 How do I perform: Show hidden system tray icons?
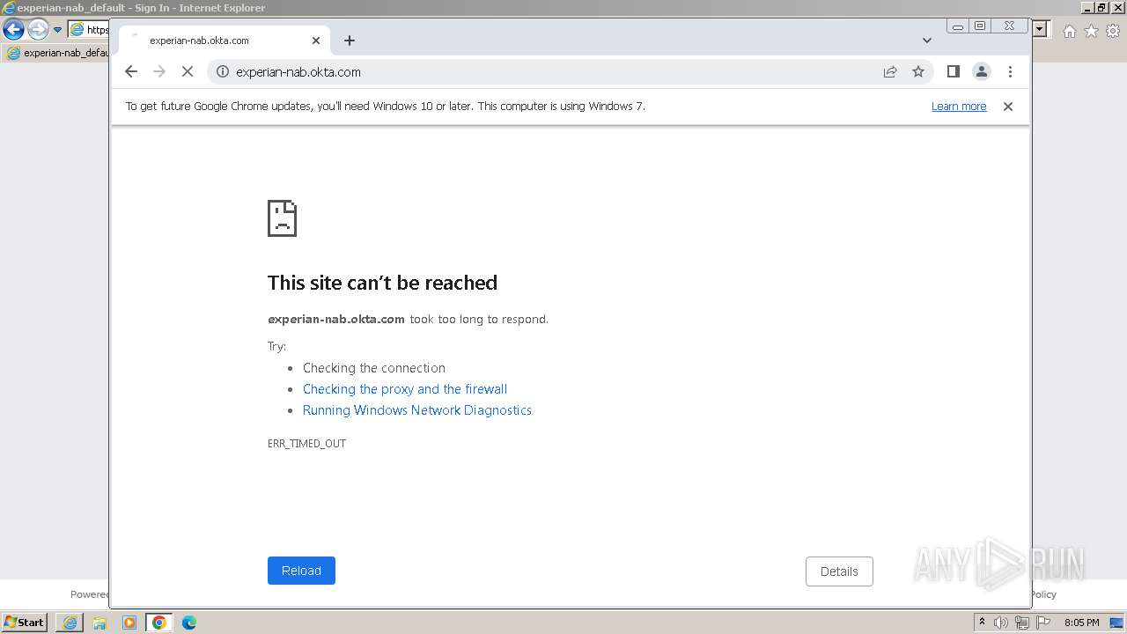(982, 623)
